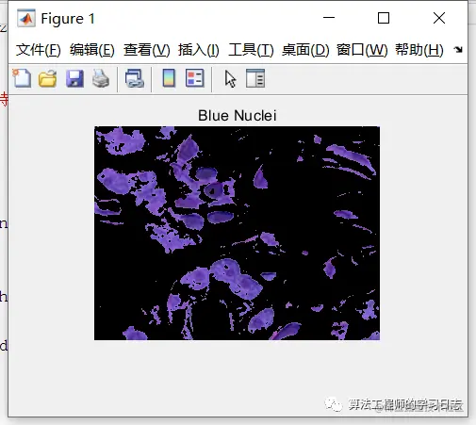The height and width of the screenshot is (425, 476).
Task: Toggle the Insert Colorbar icon
Action: [169, 78]
